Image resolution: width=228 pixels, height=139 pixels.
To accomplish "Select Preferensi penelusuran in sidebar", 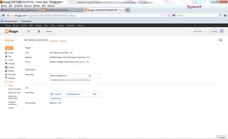I will pos(13,103).
